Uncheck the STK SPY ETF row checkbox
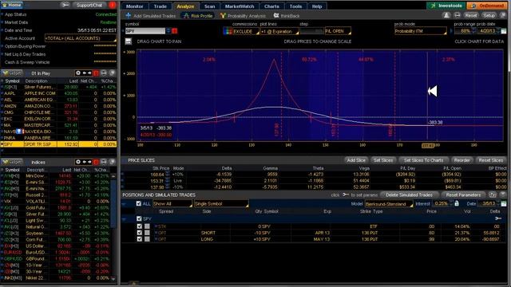511x287 pixels. pos(140,226)
